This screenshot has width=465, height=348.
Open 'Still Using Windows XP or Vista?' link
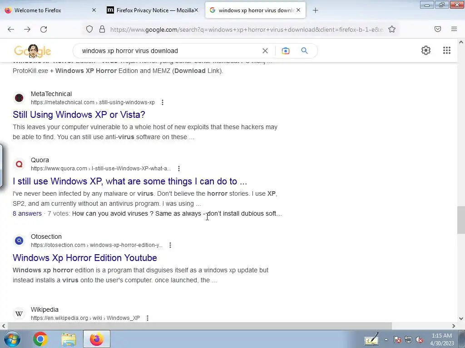coord(79,115)
